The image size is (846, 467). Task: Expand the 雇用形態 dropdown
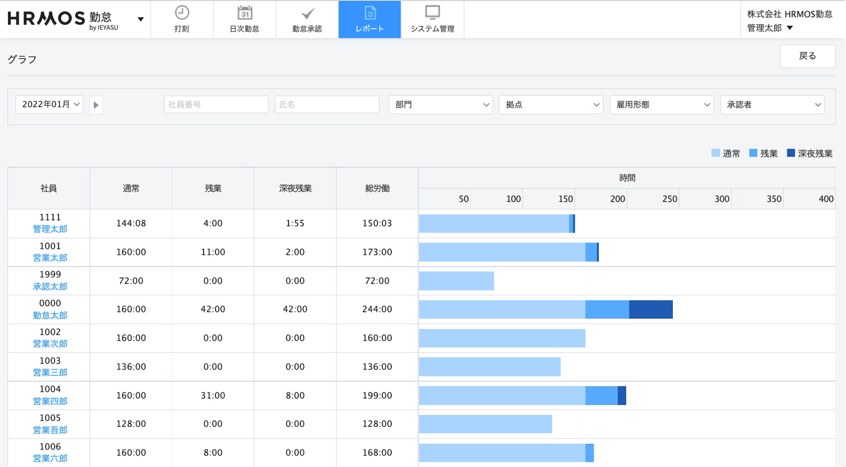pos(662,105)
